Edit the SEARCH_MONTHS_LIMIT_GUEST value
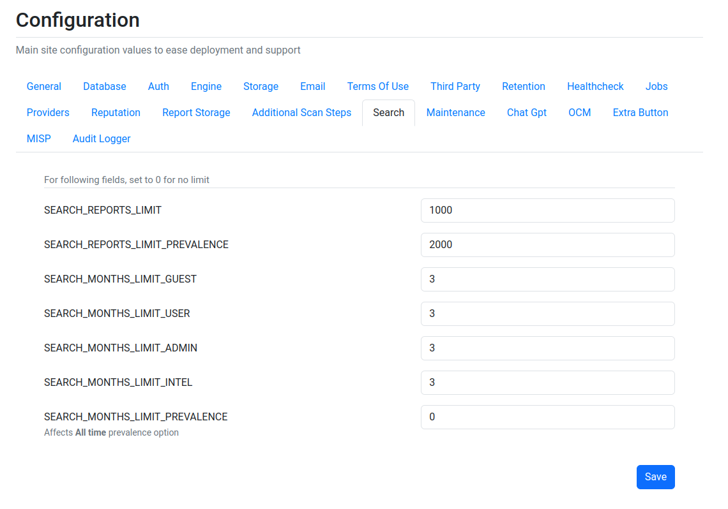 547,279
